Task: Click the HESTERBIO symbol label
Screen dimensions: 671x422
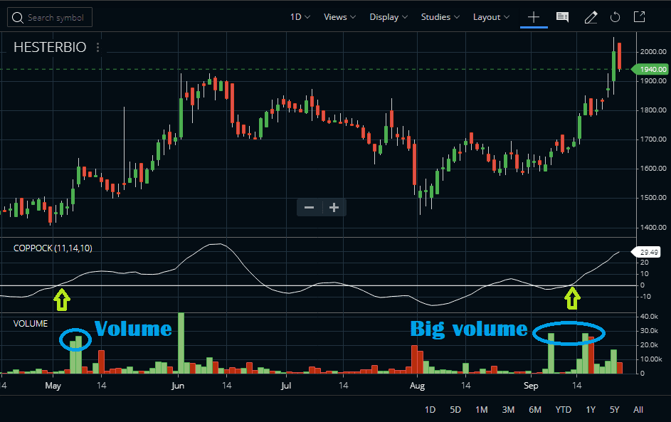Action: click(x=50, y=47)
